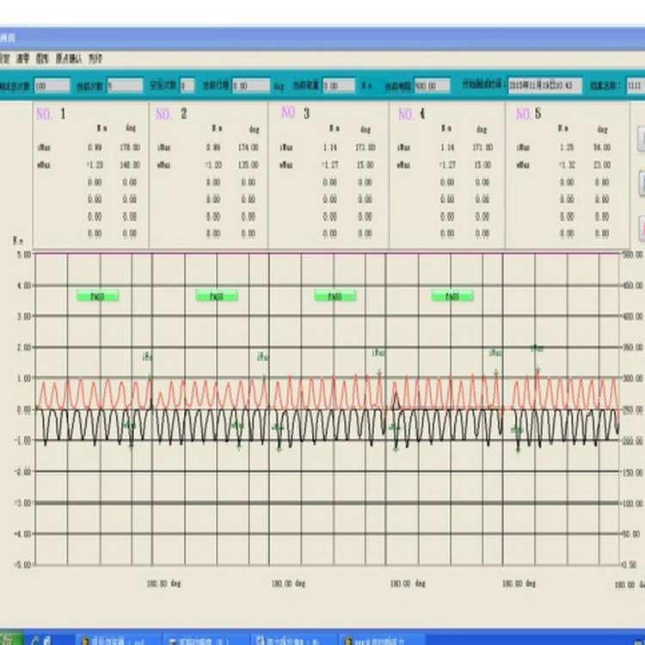Click iMax angle value 94.00 in NO. 5
Screen dimensions: 645x645
point(602,147)
